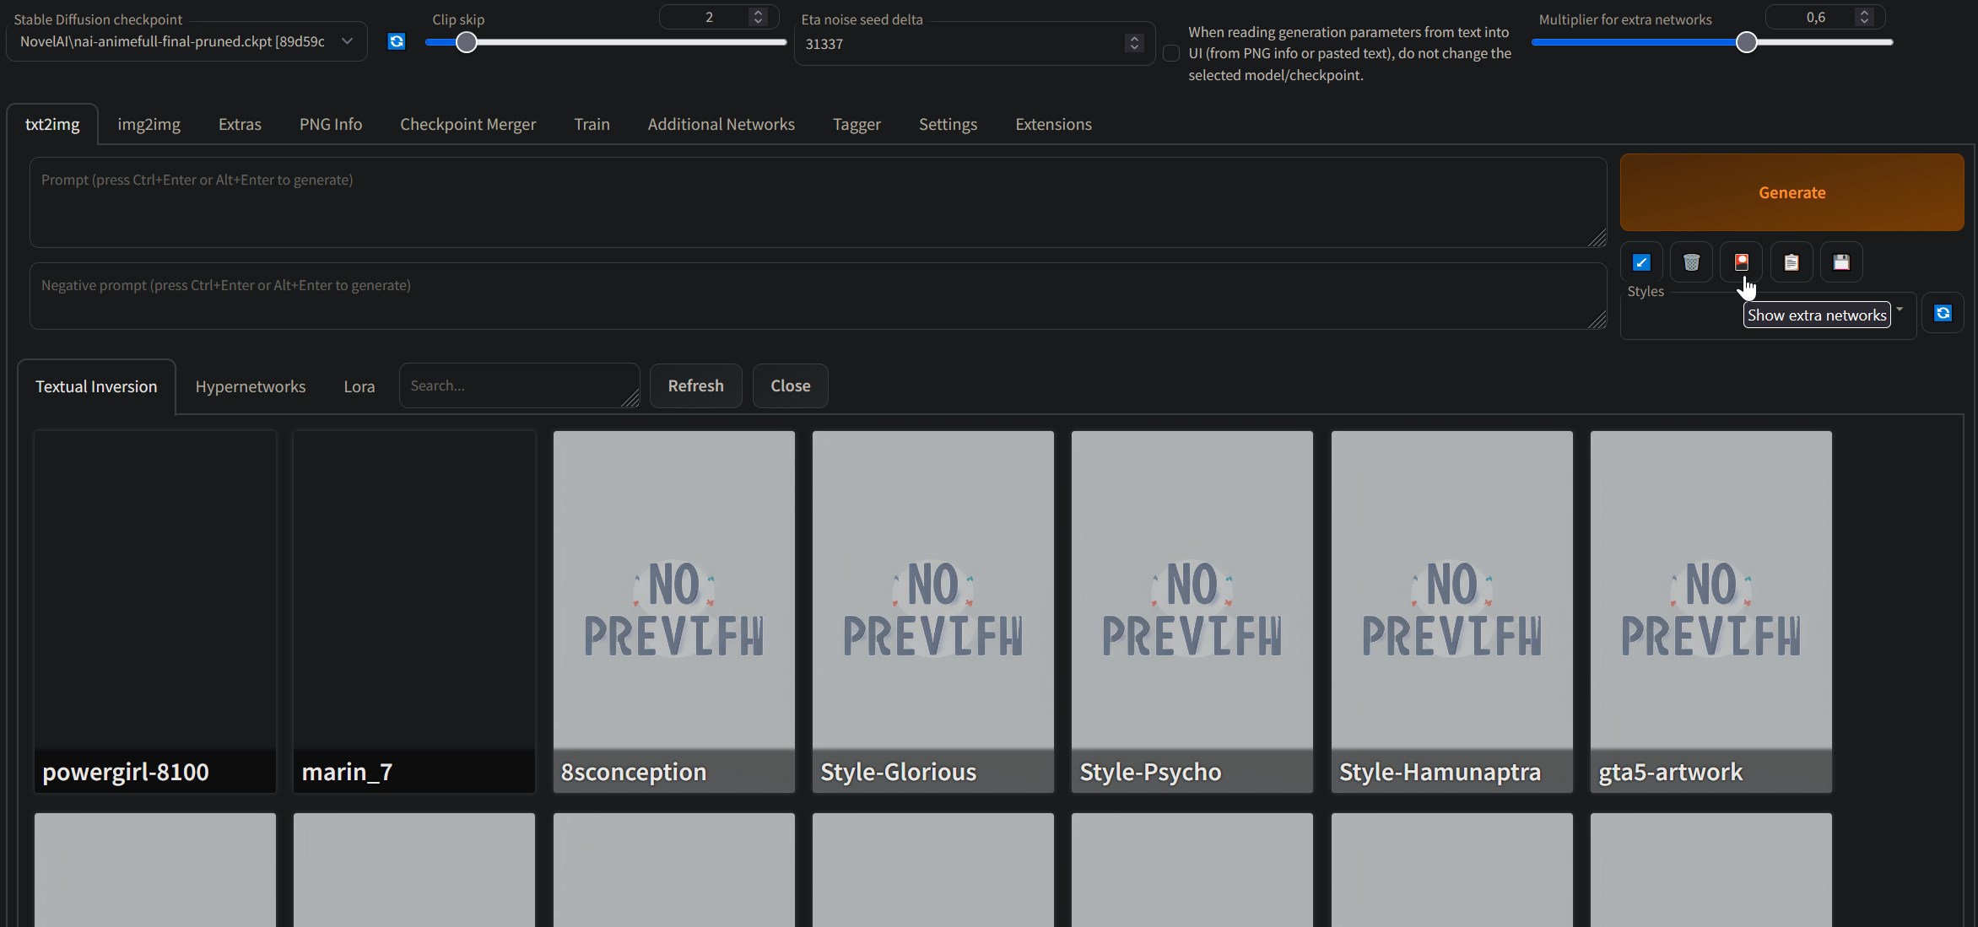Adjust the Multiplier for extra networks slider
The height and width of the screenshot is (927, 1978).
click(x=1746, y=42)
